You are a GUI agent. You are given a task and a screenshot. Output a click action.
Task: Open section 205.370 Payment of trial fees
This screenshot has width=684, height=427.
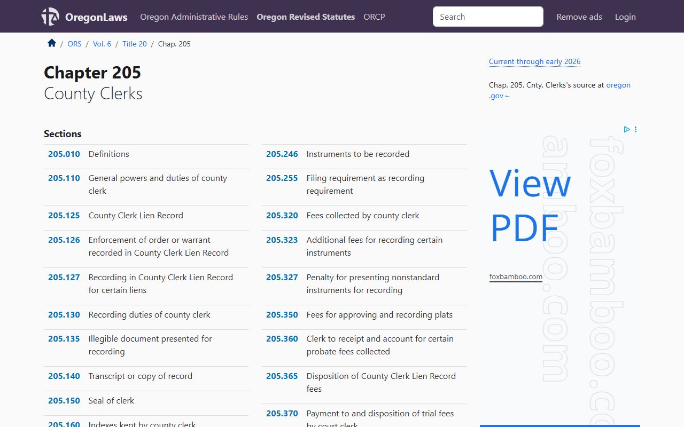364,416
